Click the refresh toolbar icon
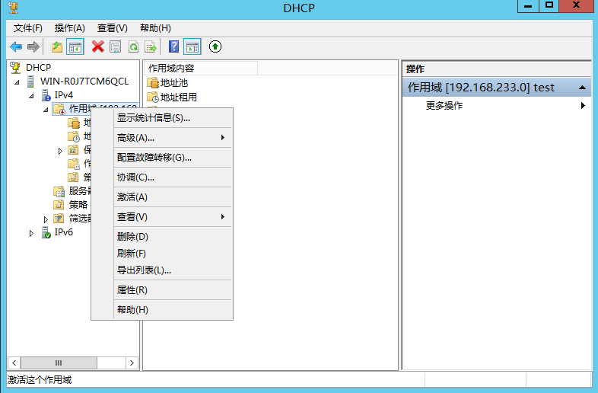 click(133, 46)
